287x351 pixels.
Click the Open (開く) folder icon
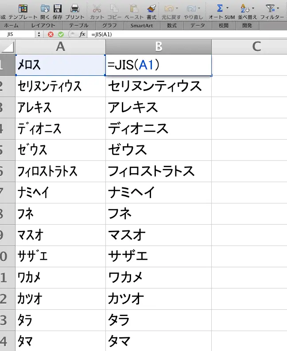(45, 8)
